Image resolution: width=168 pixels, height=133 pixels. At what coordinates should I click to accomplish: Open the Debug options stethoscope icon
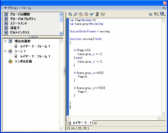(156, 14)
